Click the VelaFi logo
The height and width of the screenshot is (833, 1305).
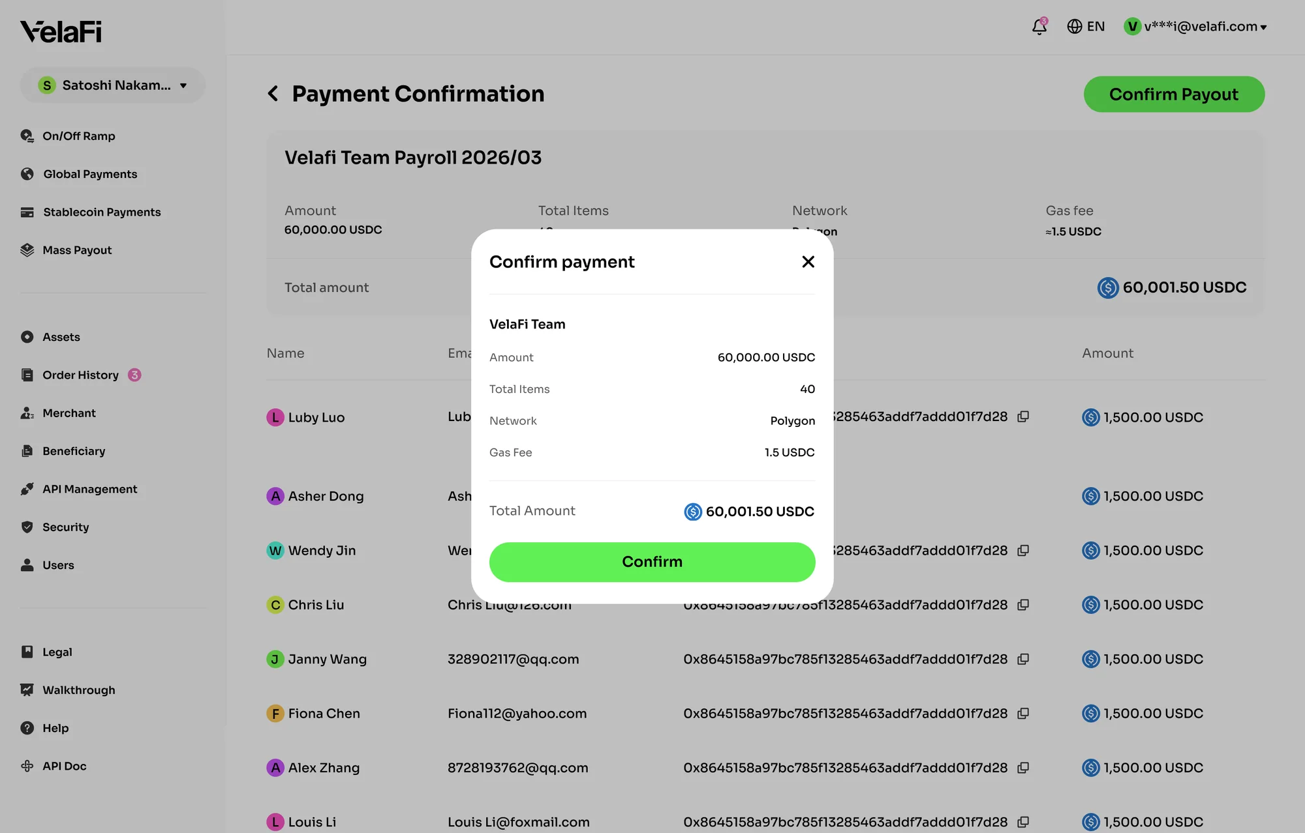(61, 31)
